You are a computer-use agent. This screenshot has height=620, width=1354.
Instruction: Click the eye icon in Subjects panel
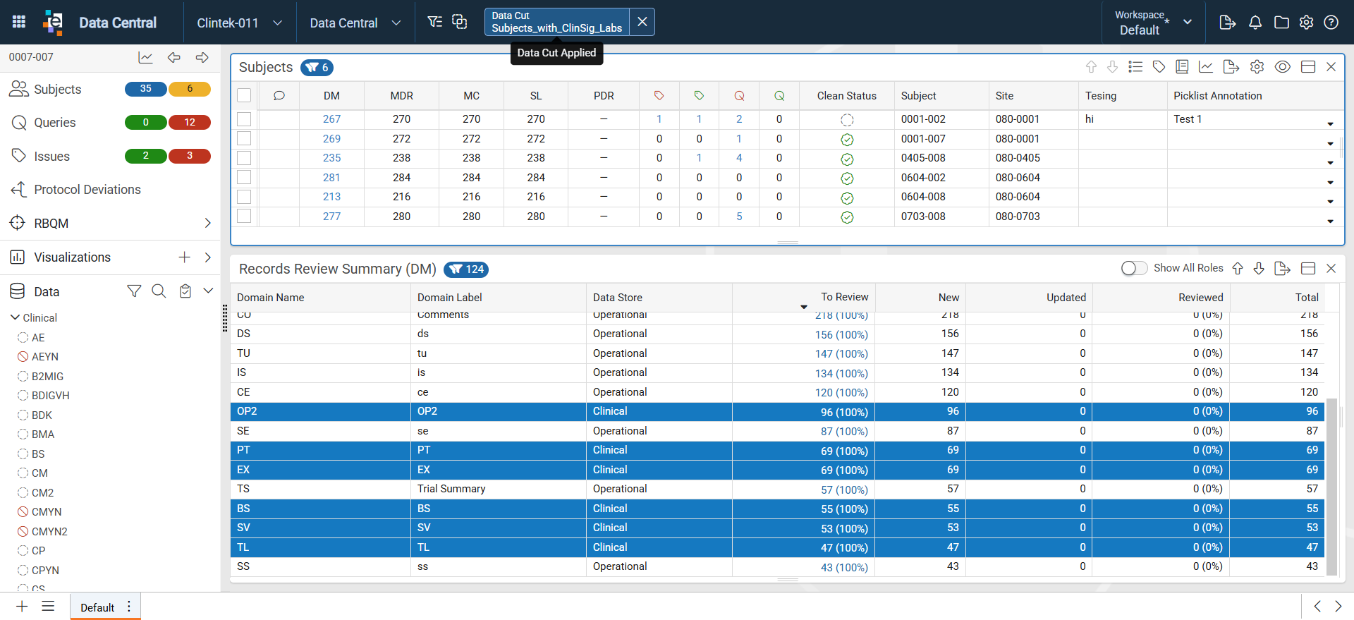(x=1282, y=67)
